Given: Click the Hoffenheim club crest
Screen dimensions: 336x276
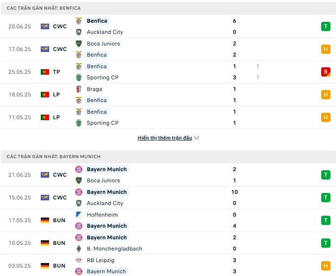Looking at the screenshot, I should tap(79, 215).
